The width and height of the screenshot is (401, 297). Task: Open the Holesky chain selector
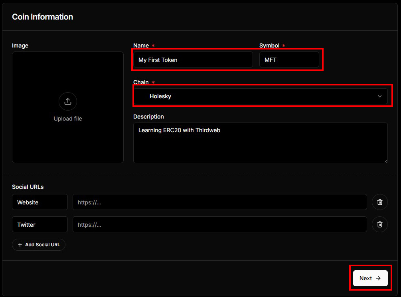[x=255, y=96]
